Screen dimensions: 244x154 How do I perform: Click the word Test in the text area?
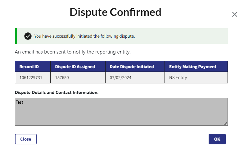[x=20, y=102]
